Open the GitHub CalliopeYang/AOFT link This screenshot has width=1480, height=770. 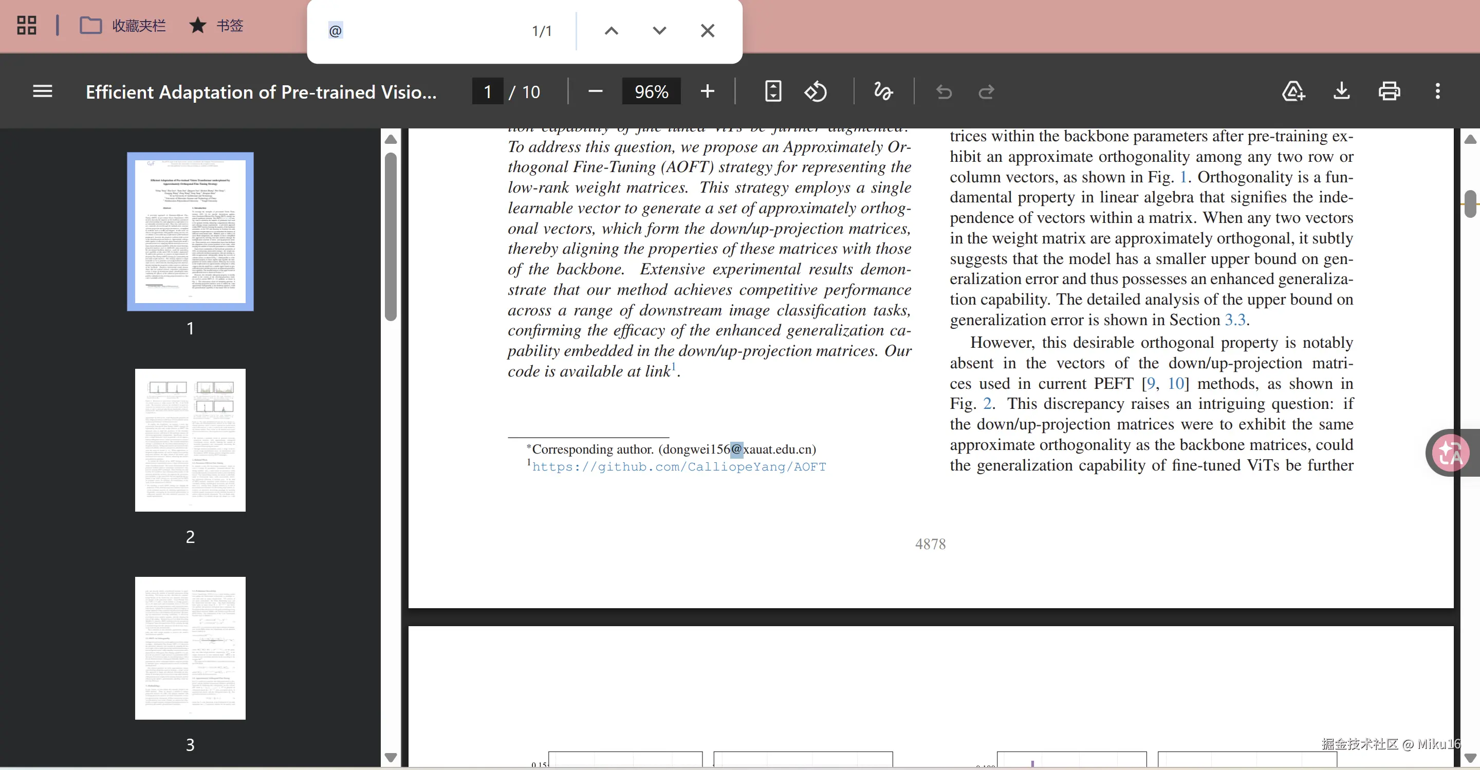(678, 467)
